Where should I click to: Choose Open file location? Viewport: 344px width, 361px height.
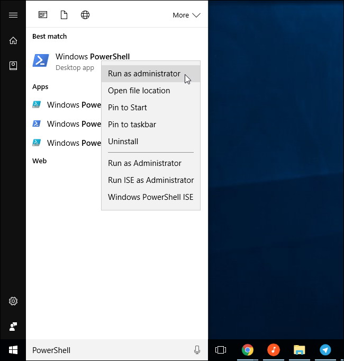(139, 91)
